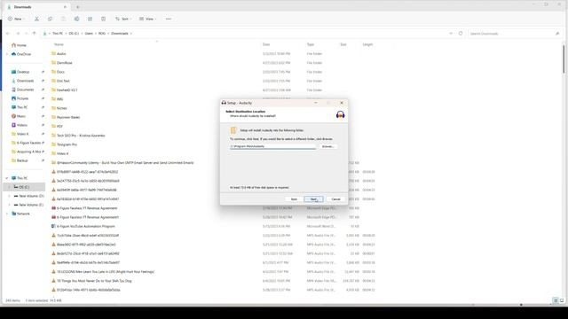
Task: Open pinned Downloads in navigation pane
Action: pos(25,81)
